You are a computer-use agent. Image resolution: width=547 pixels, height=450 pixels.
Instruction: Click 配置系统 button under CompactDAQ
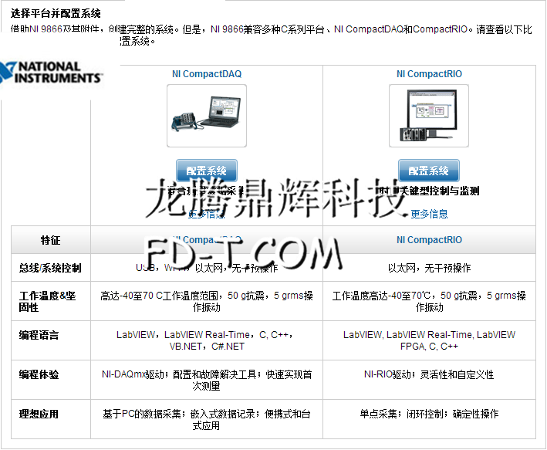207,171
